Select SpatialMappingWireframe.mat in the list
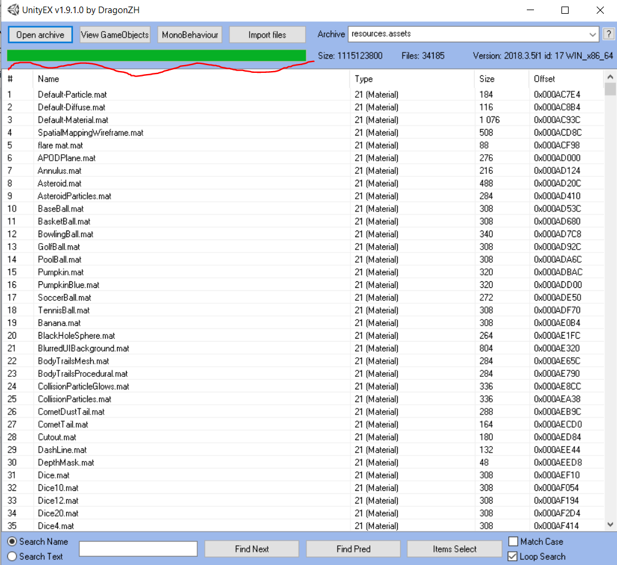Viewport: 617px width, 565px height. click(x=303, y=133)
